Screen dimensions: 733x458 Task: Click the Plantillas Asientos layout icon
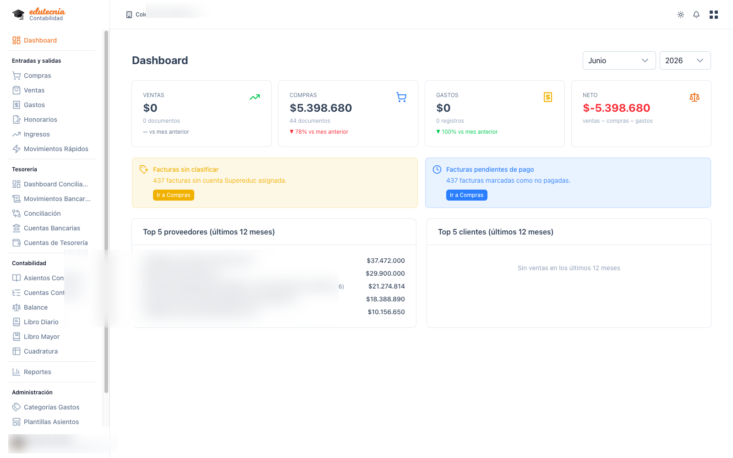16,422
